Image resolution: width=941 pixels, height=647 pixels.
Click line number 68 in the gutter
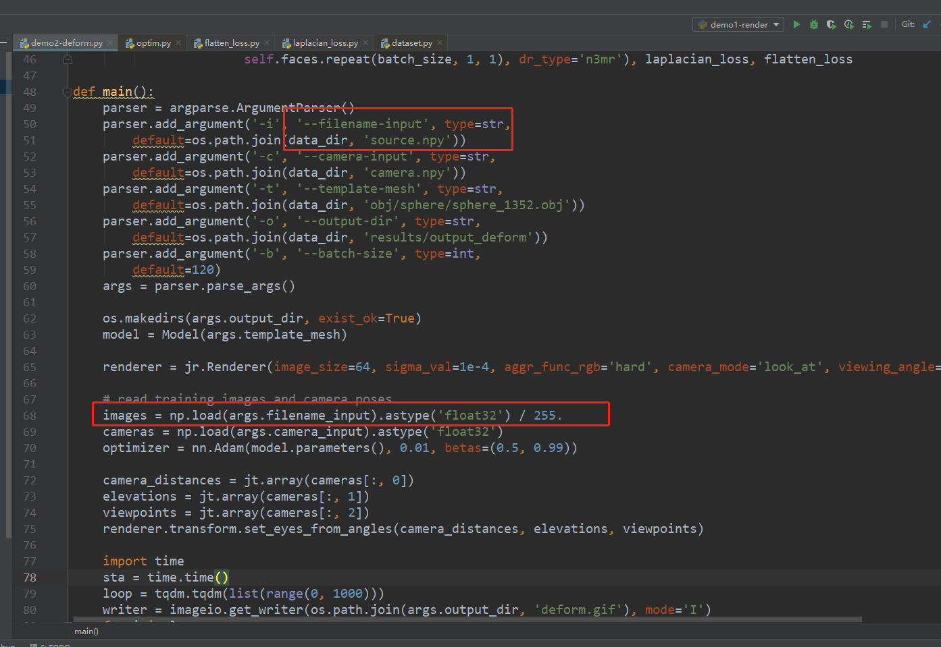(x=30, y=416)
